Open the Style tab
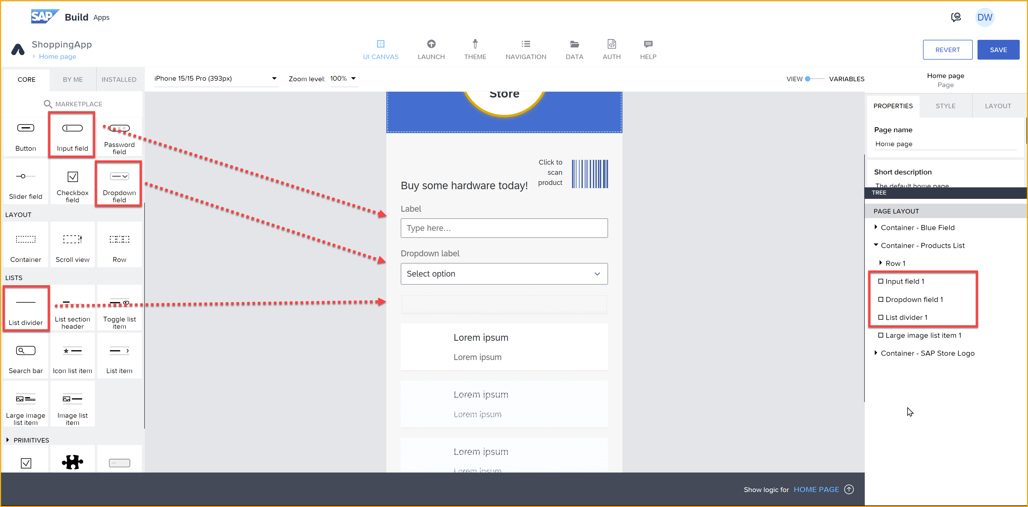Image resolution: width=1028 pixels, height=507 pixels. click(945, 106)
